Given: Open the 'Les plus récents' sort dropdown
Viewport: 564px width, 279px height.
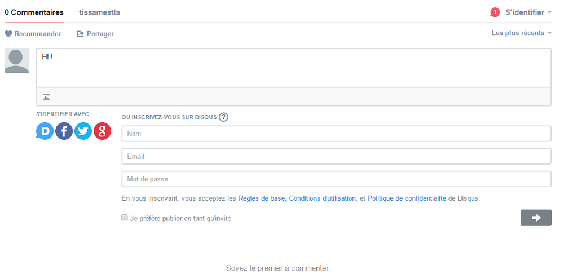Looking at the screenshot, I should coord(521,33).
